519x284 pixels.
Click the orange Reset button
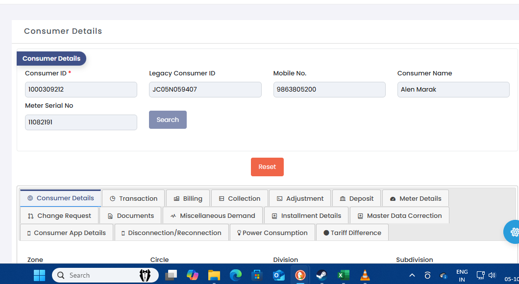pos(267,167)
